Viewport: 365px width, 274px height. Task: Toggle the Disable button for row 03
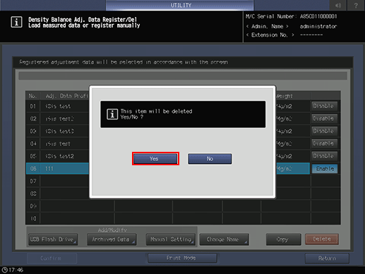[325, 131]
